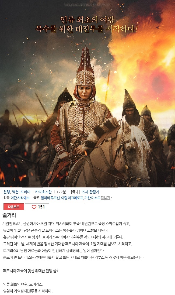This screenshot has width=175, height=295.
Task: Click the 줄거리 section heading
Action: [x=9, y=215]
